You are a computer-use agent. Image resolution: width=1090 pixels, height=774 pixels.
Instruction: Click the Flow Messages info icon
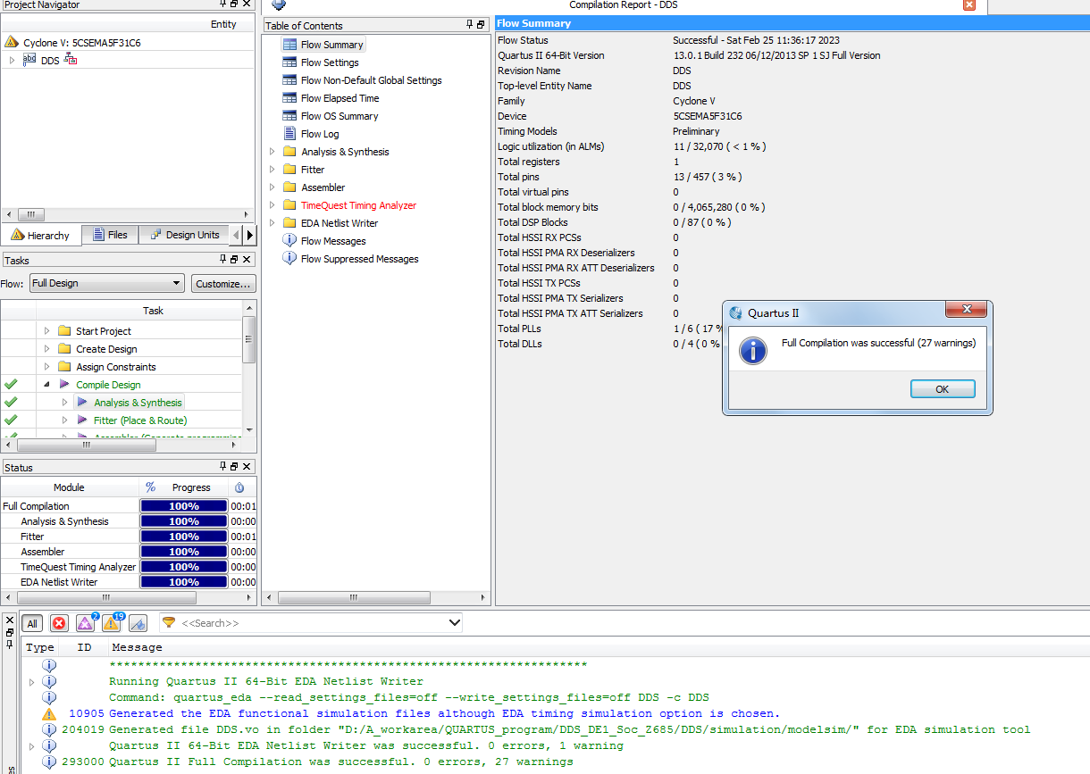289,241
